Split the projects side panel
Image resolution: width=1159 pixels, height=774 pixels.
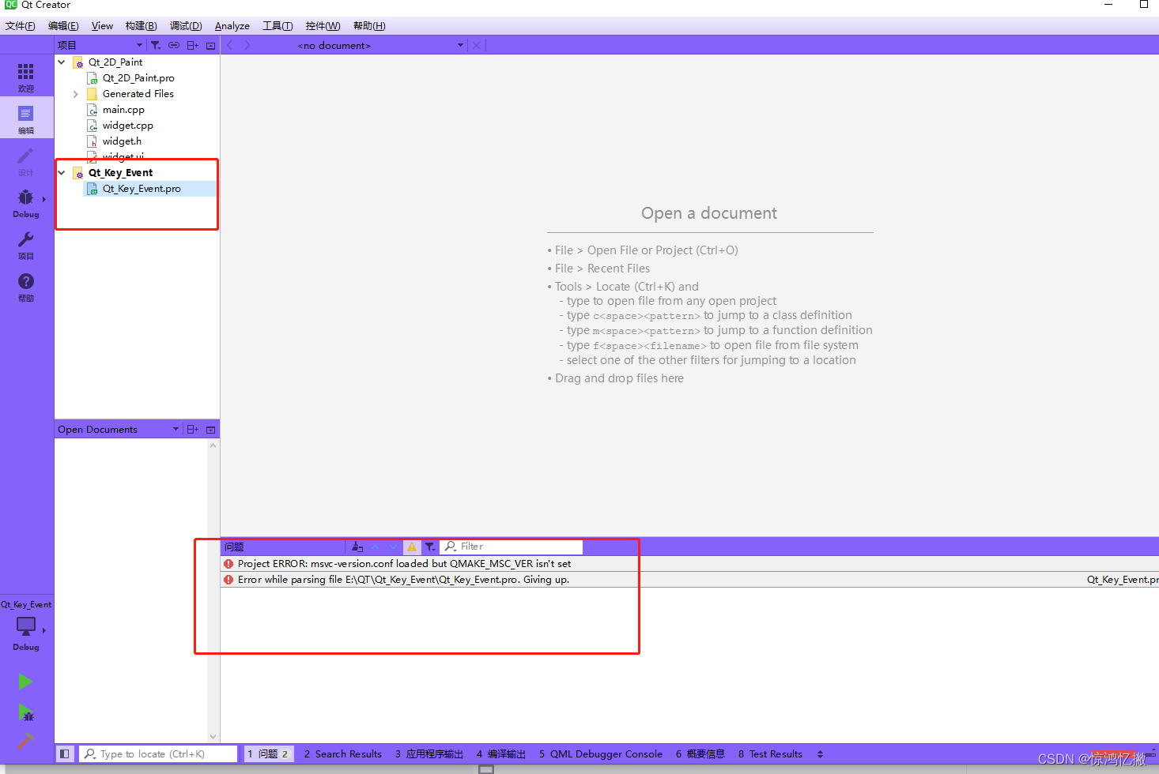192,45
